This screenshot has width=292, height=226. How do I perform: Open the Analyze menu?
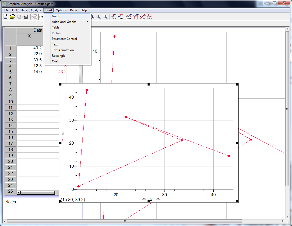36,10
